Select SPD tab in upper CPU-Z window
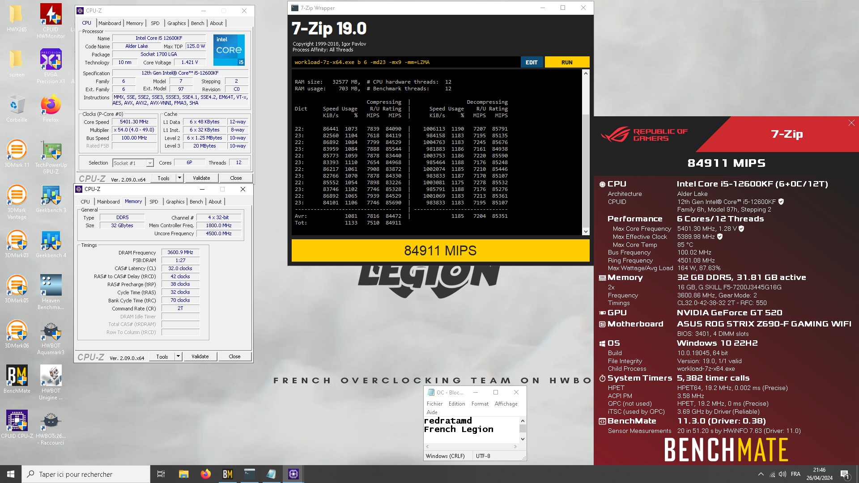 [x=155, y=23]
